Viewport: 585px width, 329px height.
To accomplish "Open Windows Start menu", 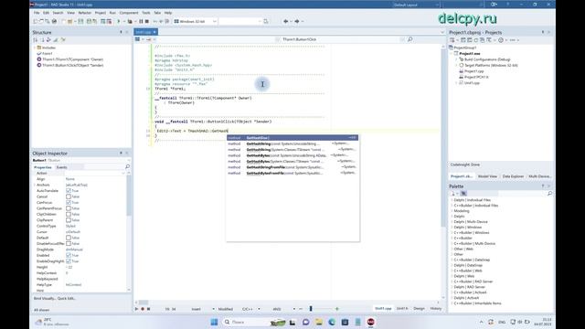I will tap(214, 322).
